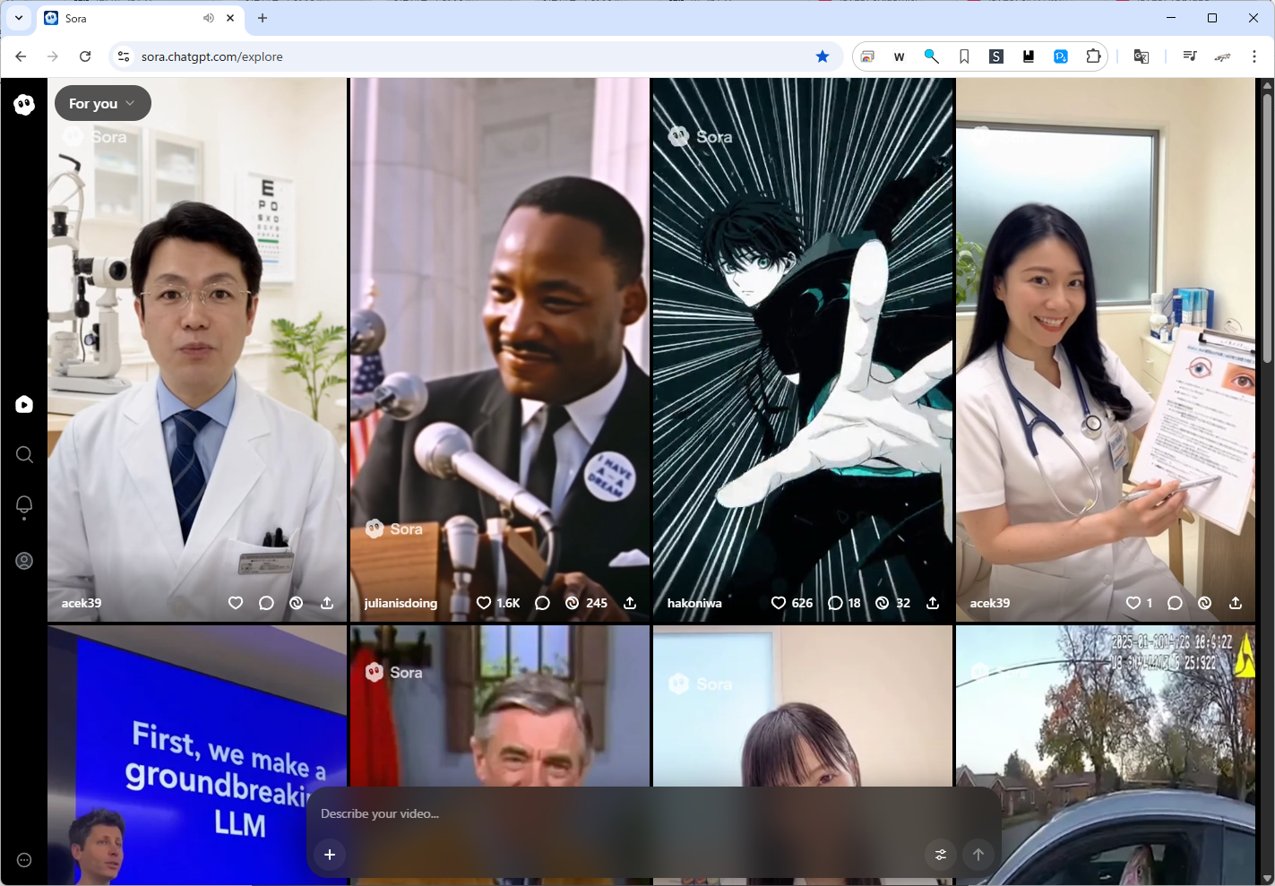Toggle bookmark star for this page in the address bar

[823, 56]
